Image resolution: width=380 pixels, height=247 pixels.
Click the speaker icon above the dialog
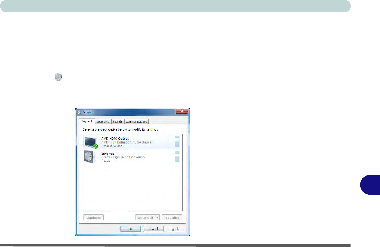click(58, 77)
